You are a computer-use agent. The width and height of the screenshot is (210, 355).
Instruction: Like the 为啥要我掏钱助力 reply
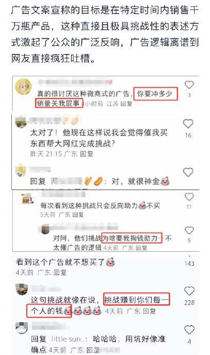[189, 230]
